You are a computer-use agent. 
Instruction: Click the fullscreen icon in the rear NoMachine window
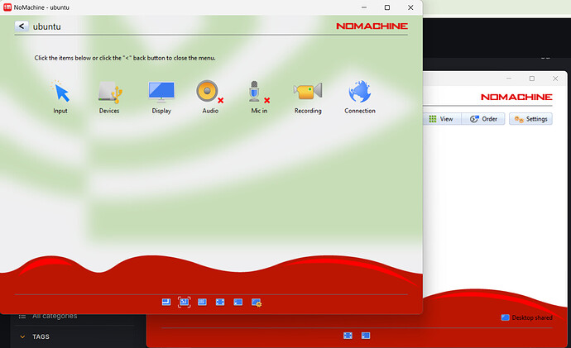coord(348,336)
